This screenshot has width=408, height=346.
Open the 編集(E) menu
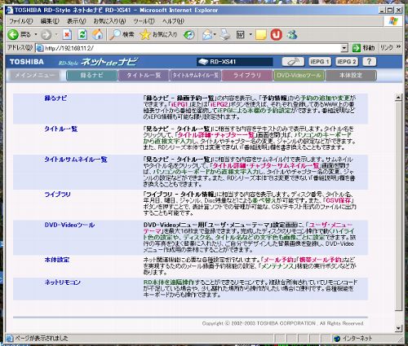click(50, 21)
